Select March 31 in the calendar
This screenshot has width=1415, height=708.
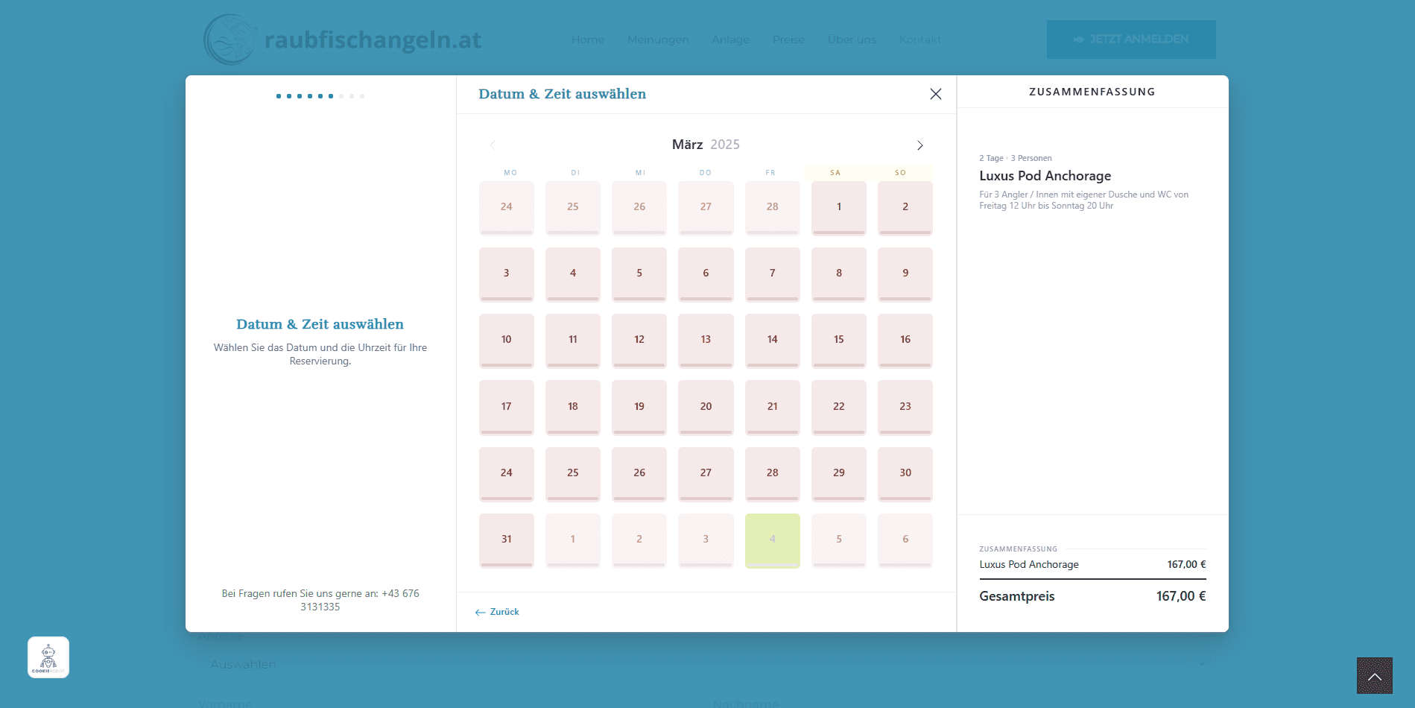pos(507,540)
